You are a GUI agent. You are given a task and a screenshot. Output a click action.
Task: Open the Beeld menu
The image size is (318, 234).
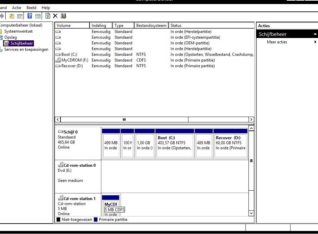31,7
